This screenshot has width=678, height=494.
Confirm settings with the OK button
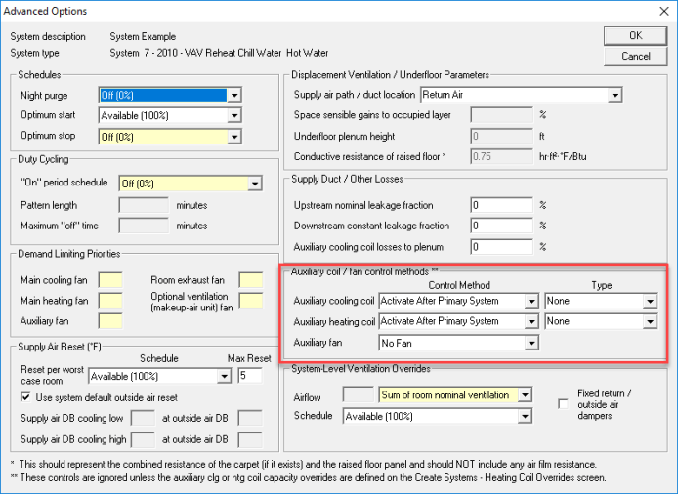pos(635,35)
